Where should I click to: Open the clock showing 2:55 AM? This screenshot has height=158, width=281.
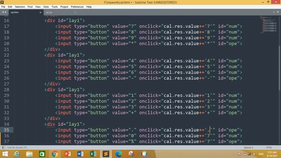coord(272,154)
